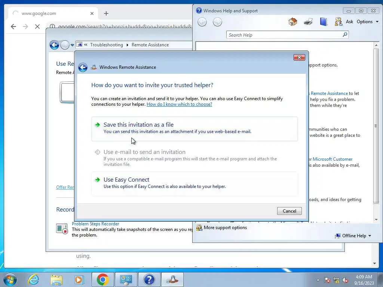Click Help and Support home icon
The width and height of the screenshot is (383, 287).
point(292,22)
